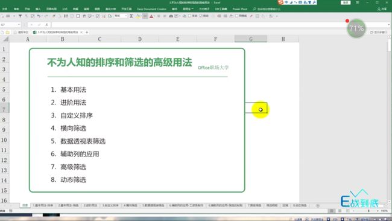Click the Name Box showing G7

pos(9,25)
